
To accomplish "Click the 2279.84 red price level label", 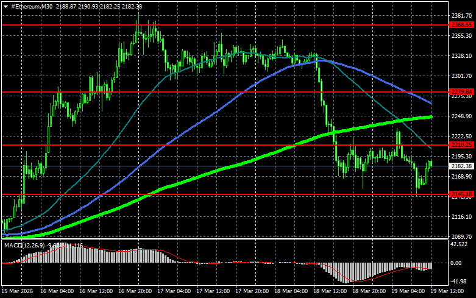I will click(x=461, y=91).
